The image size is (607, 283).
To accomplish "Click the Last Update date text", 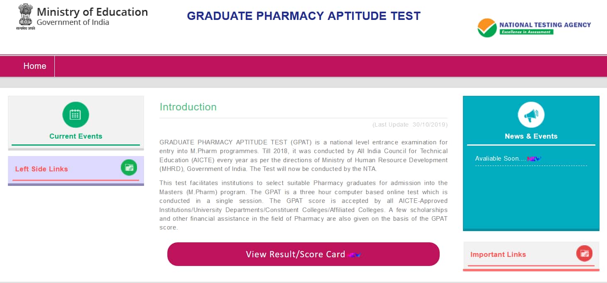I will (410, 124).
